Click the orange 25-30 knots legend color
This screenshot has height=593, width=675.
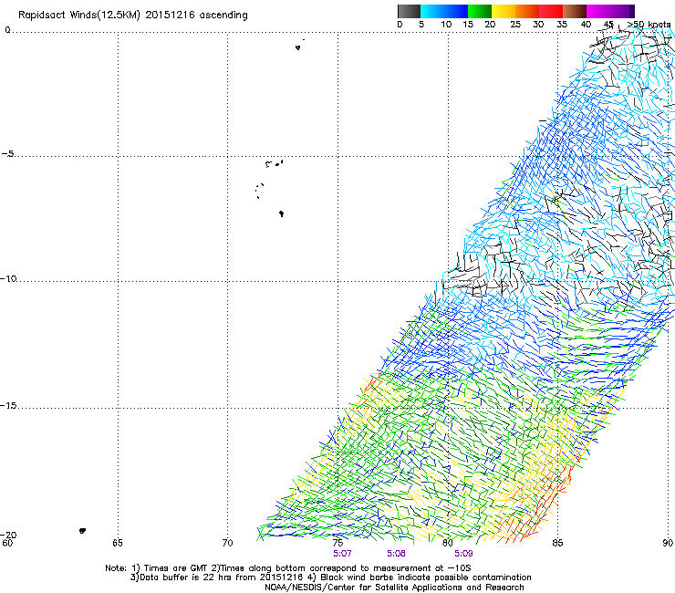tap(527, 11)
